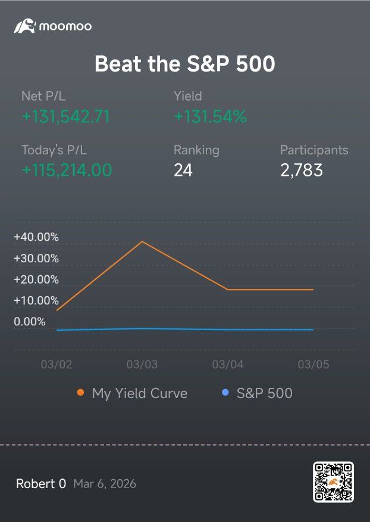The image size is (370, 522).
Task: Click the moomoo bull logo icon
Action: (24, 26)
